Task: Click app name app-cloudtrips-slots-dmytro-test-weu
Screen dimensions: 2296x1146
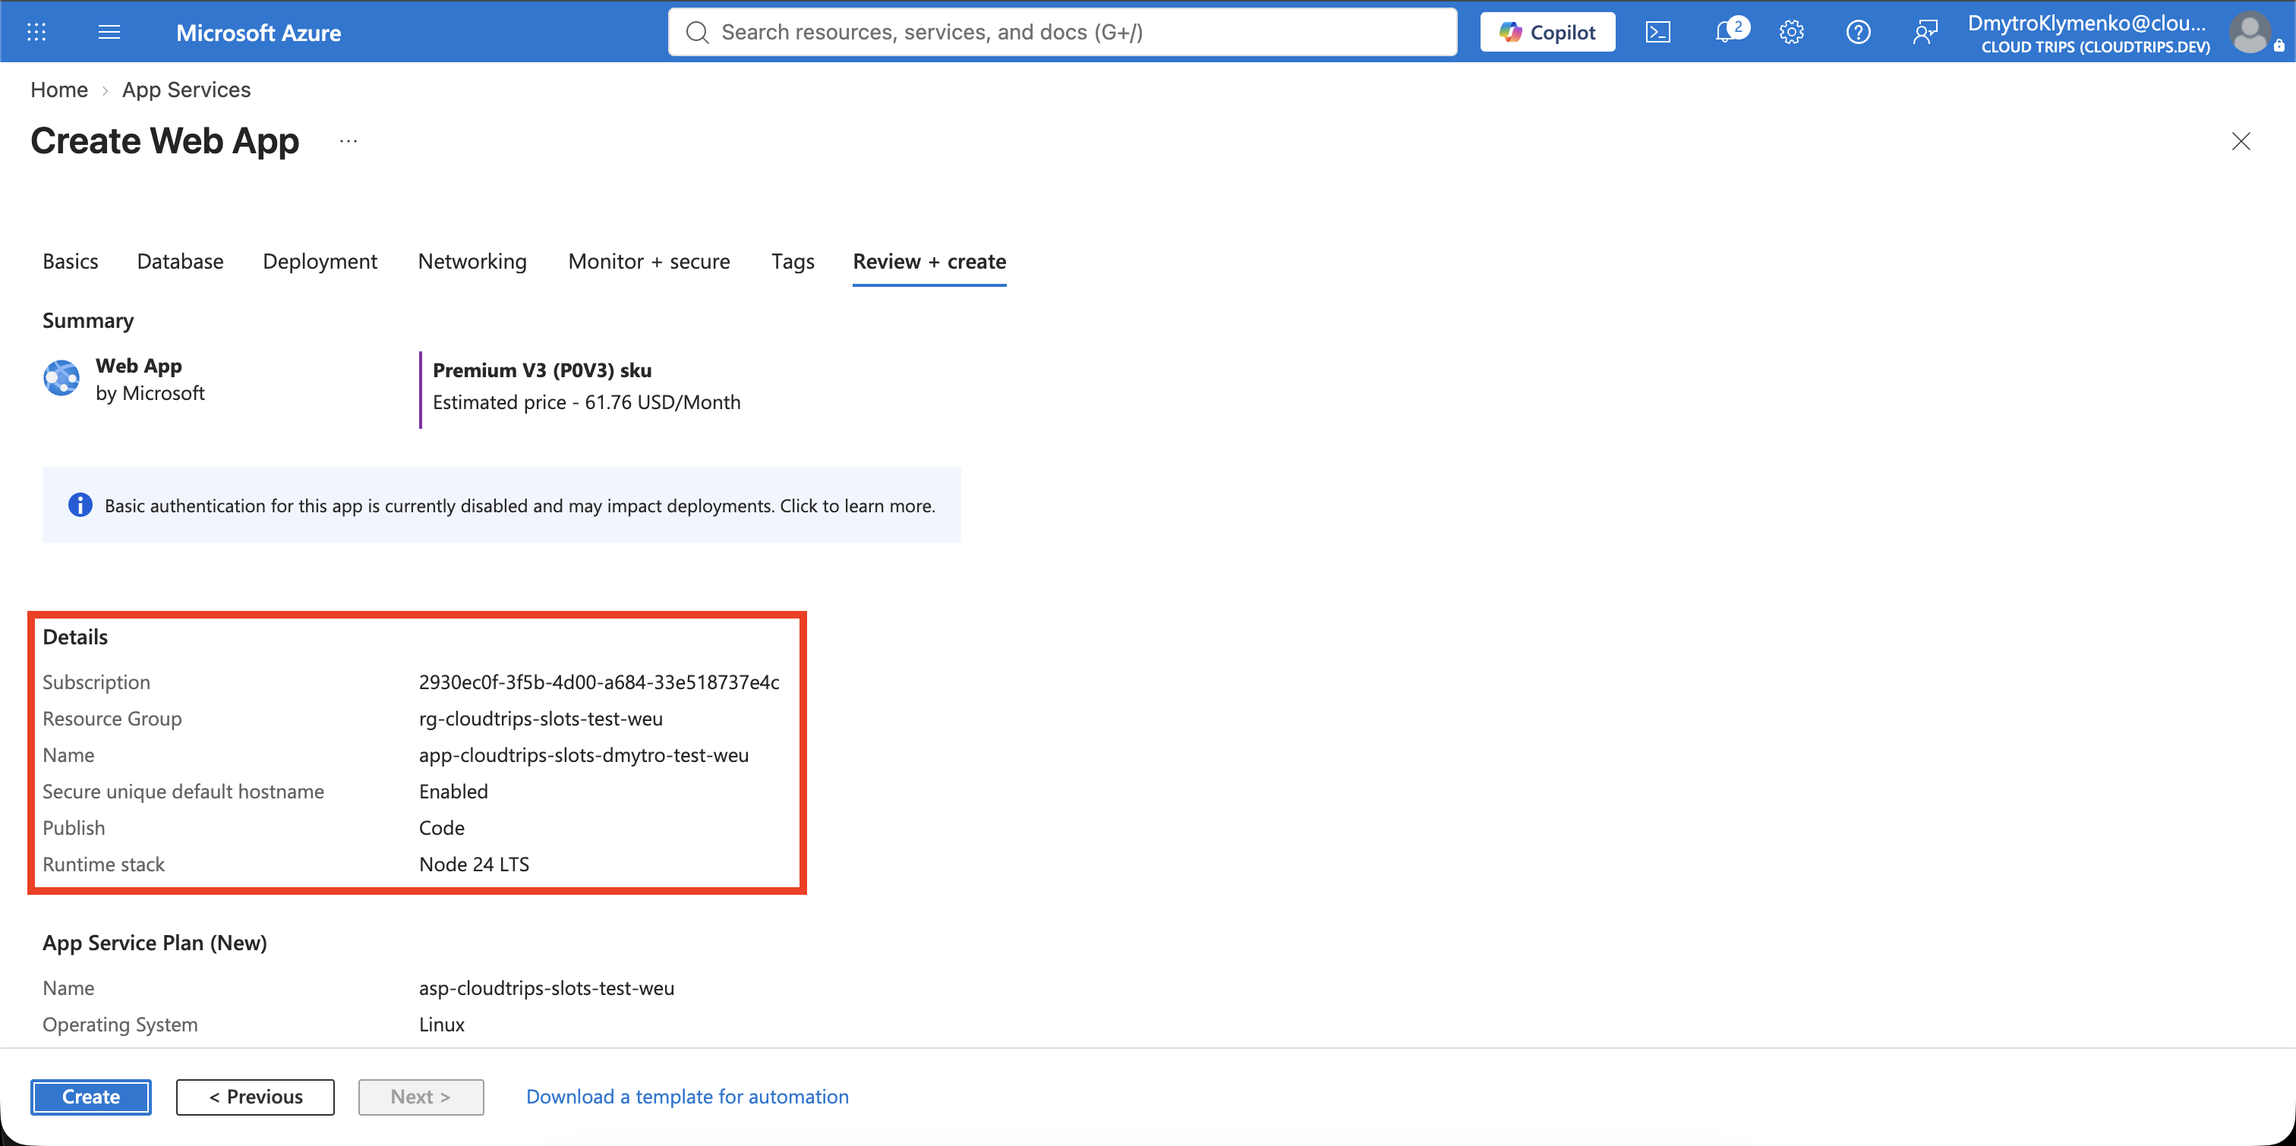Action: 584,756
